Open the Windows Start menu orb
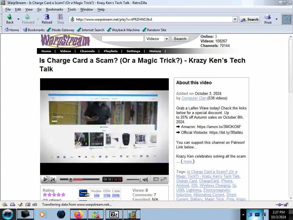293x220 pixels. tap(8, 214)
